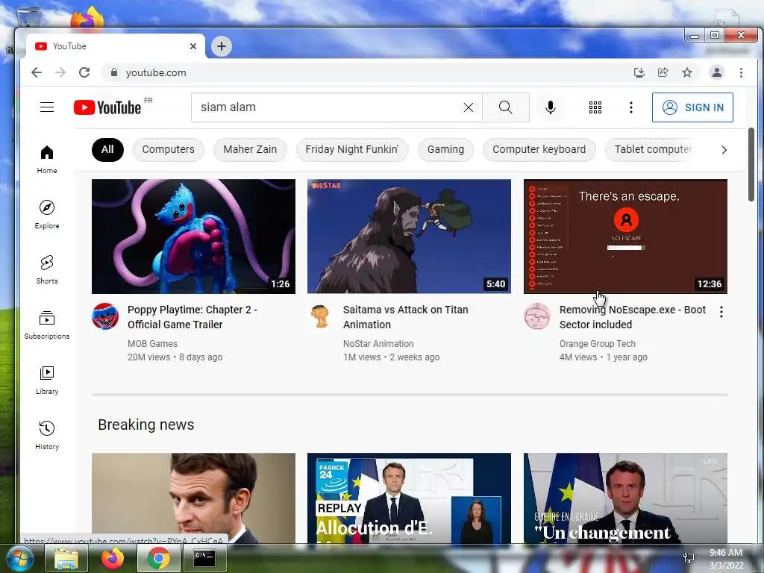Screen dimensions: 764x573
Task: Clear the search text with the X
Action: coord(469,107)
